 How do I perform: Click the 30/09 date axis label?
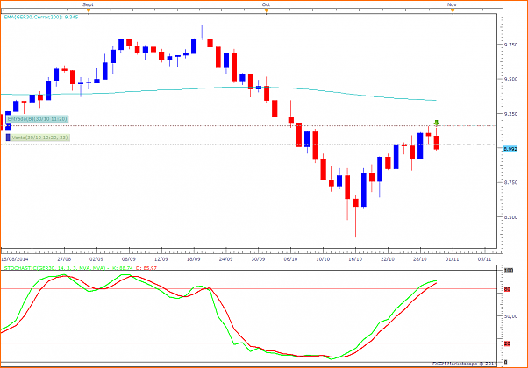(258, 259)
